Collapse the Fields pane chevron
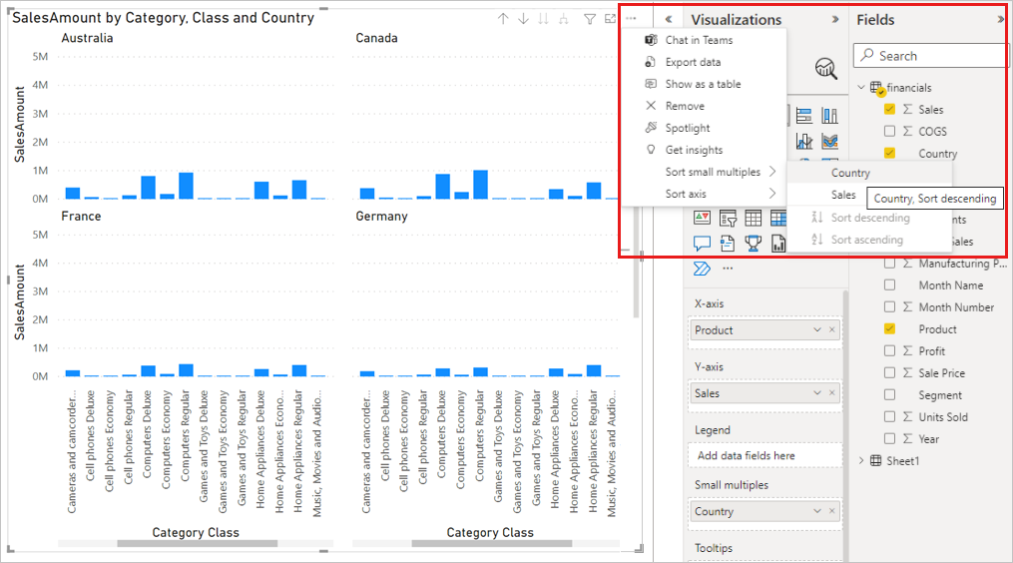This screenshot has width=1013, height=563. coord(1001,19)
